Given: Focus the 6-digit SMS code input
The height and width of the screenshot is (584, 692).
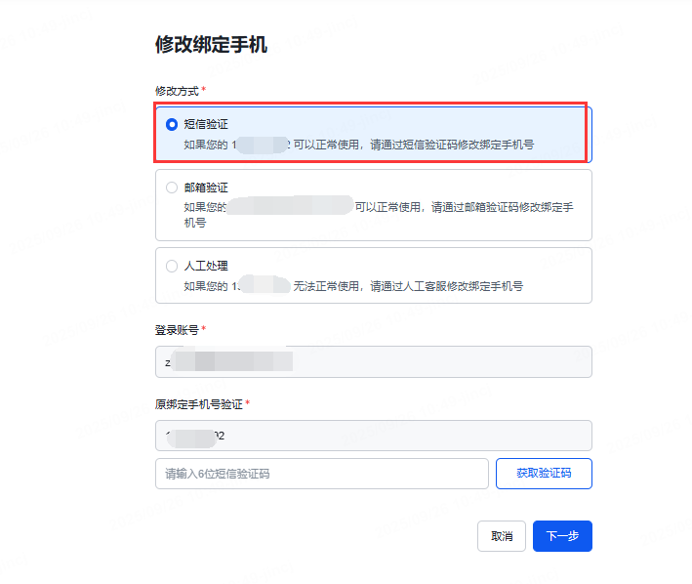Looking at the screenshot, I should pyautogui.click(x=321, y=474).
